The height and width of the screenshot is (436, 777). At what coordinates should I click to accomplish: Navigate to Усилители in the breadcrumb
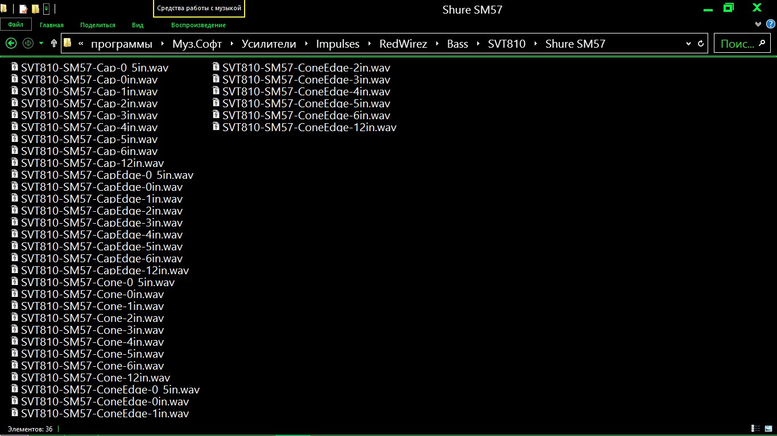[269, 44]
